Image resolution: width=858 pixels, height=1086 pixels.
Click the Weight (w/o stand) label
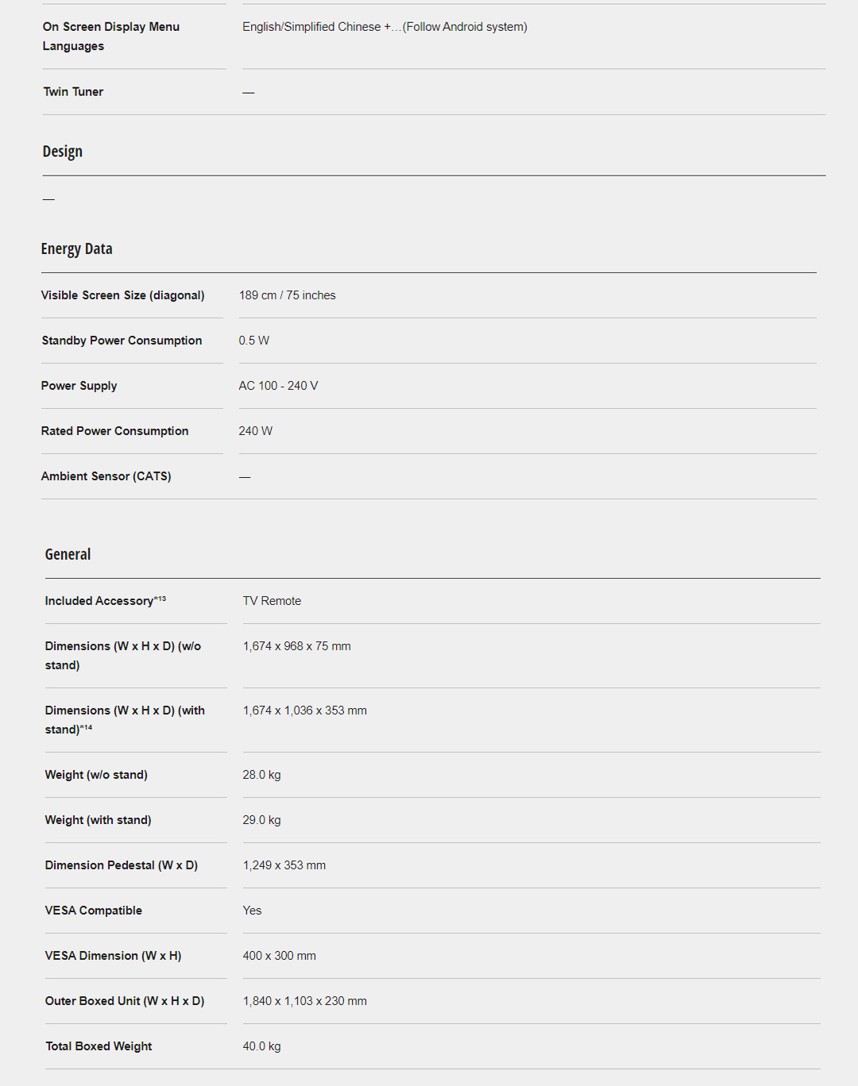pos(96,775)
